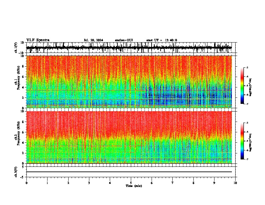Click the ch.2 colorbar log(PSD) unit label
This screenshot has width=265, height=205.
pyautogui.click(x=251, y=143)
